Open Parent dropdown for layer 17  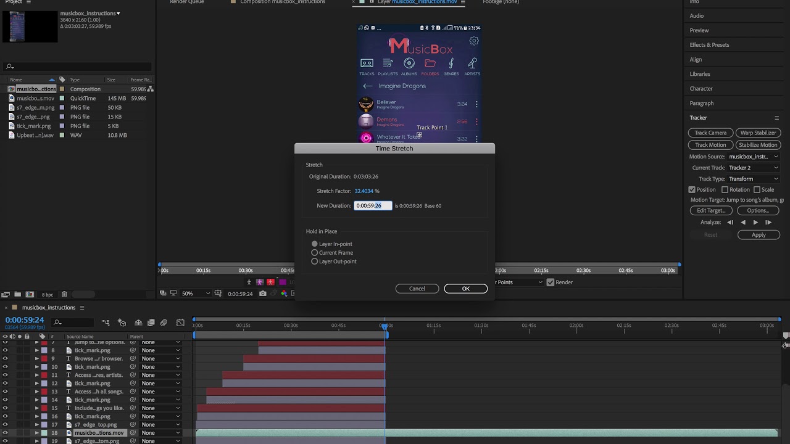(x=160, y=424)
